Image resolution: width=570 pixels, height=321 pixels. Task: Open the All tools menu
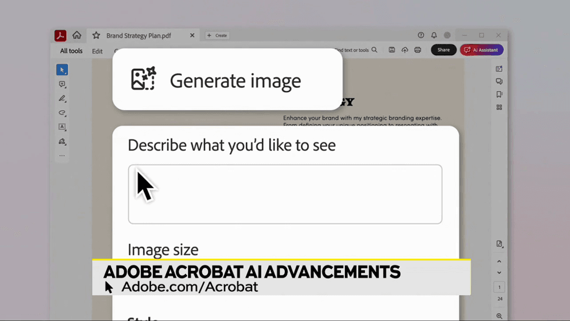click(71, 51)
